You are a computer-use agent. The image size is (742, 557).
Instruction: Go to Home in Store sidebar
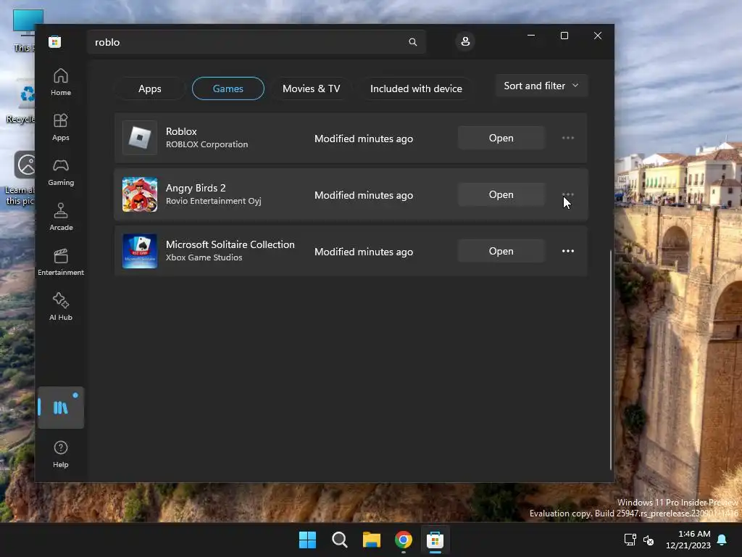[61, 82]
